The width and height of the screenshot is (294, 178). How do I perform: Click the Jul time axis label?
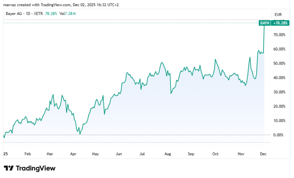(142, 154)
